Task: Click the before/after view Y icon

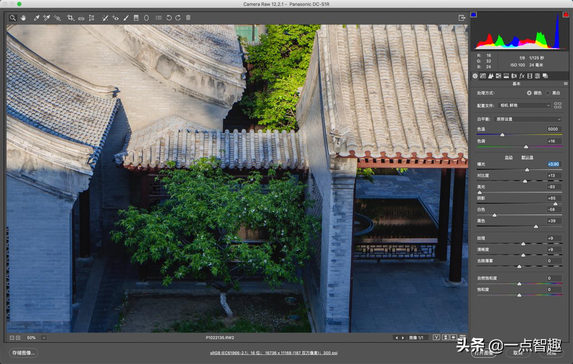Action: (436, 338)
